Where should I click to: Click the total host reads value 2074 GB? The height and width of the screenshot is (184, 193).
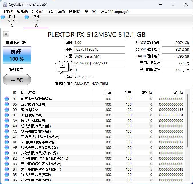pos(176,43)
